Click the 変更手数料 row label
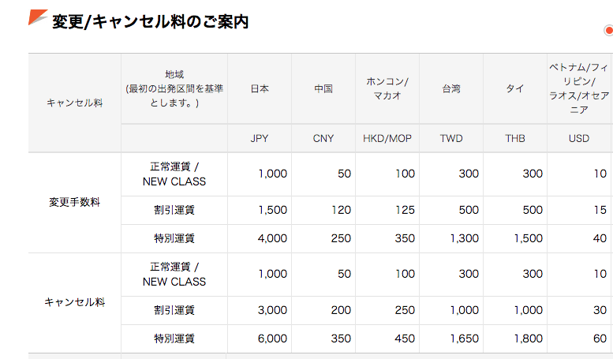 point(75,202)
